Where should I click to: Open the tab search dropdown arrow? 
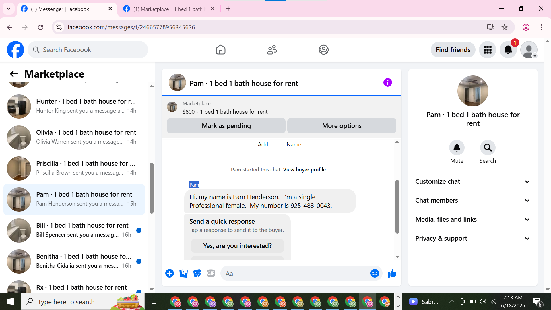pos(9,9)
